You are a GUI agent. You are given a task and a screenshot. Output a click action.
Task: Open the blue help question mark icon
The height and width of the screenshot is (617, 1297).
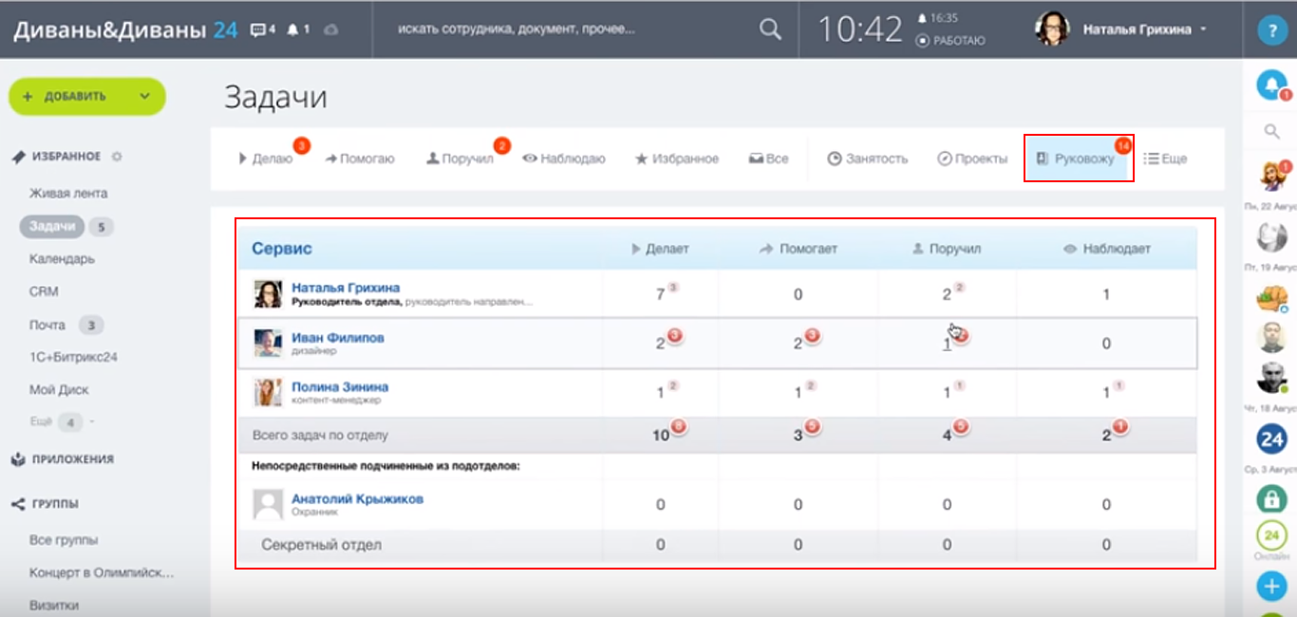1270,30
